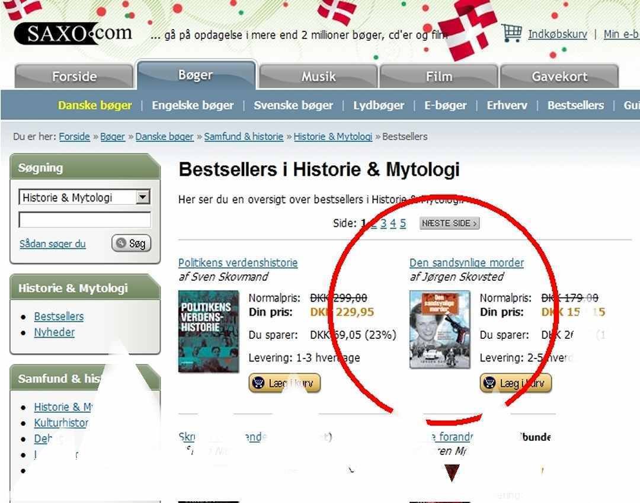Go to page 4 of bestsellers
The height and width of the screenshot is (503, 640).
point(393,223)
